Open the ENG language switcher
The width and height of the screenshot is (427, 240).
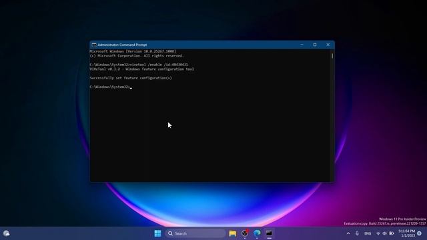pyautogui.click(x=368, y=233)
